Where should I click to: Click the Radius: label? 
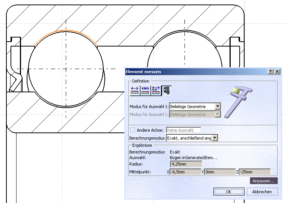click(x=136, y=164)
